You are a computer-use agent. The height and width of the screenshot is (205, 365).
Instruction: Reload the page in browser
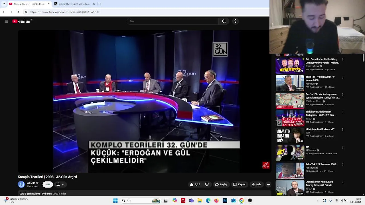(x=18, y=12)
